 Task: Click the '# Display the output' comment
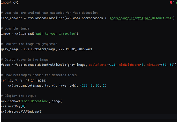18,96
